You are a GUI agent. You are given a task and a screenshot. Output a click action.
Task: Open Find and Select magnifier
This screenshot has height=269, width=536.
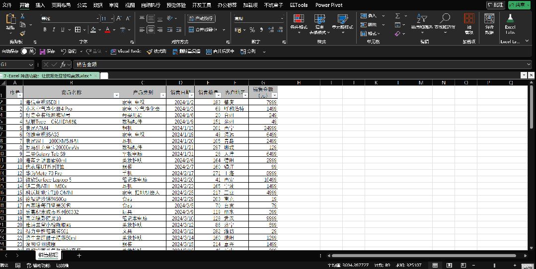(x=445, y=22)
